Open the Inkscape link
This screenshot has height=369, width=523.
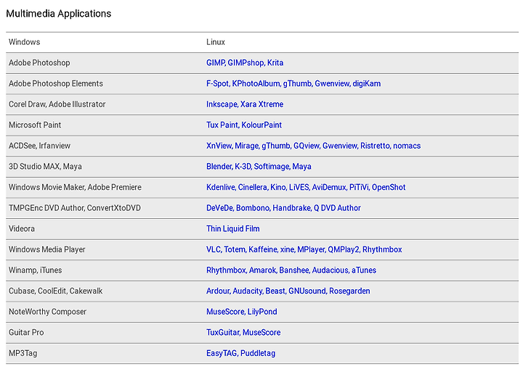[222, 104]
